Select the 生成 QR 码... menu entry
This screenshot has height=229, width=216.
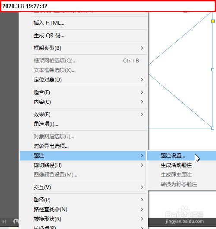click(x=83, y=36)
